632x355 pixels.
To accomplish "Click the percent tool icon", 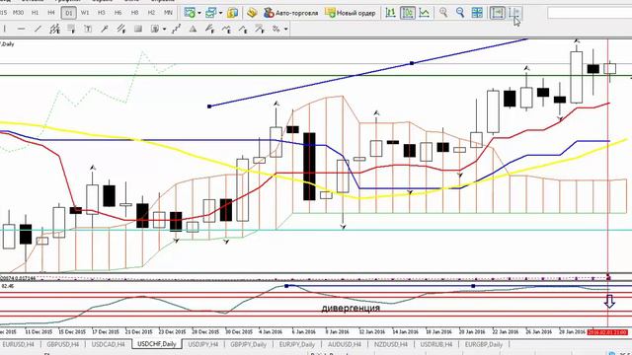I will [x=276, y=29].
